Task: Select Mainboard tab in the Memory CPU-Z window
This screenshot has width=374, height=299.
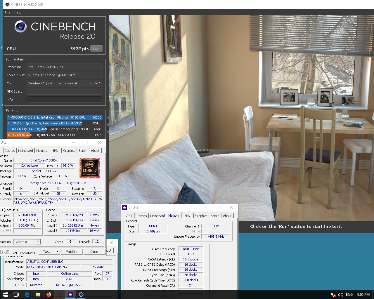Action: [x=157, y=216]
